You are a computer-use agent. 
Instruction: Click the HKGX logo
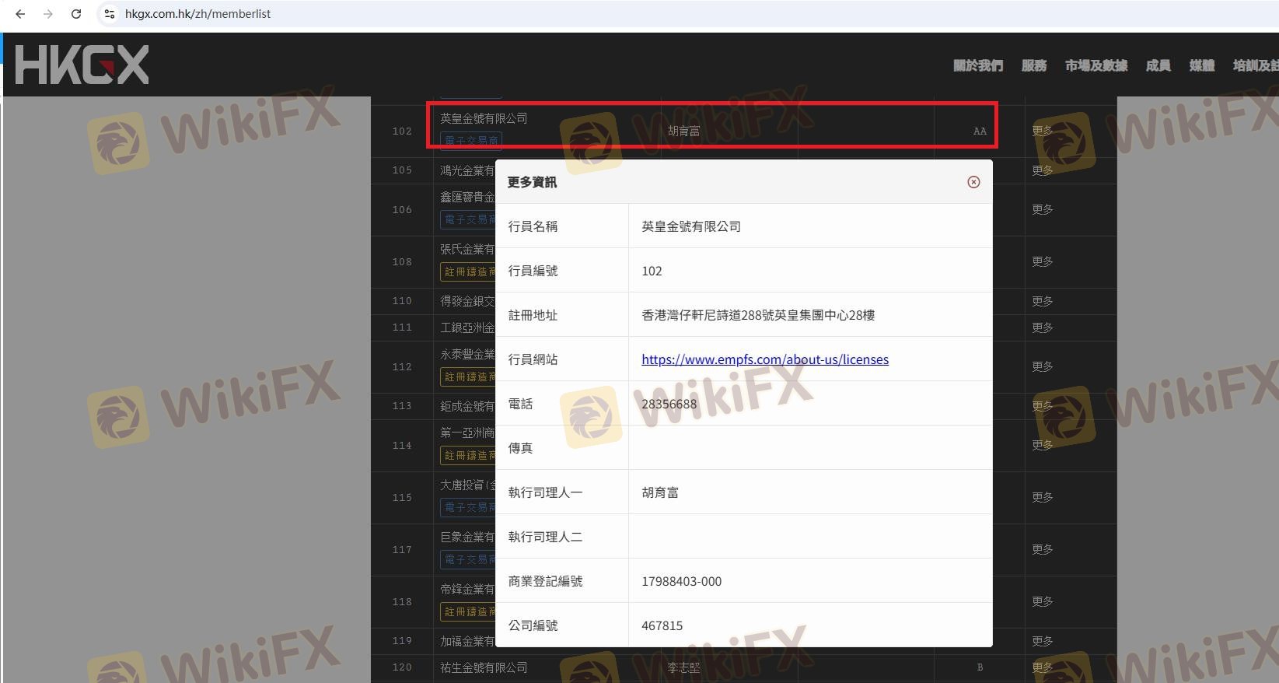(82, 65)
